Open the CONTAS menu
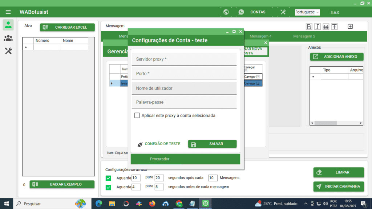Screen dimensions: 372x209 click(258, 12)
